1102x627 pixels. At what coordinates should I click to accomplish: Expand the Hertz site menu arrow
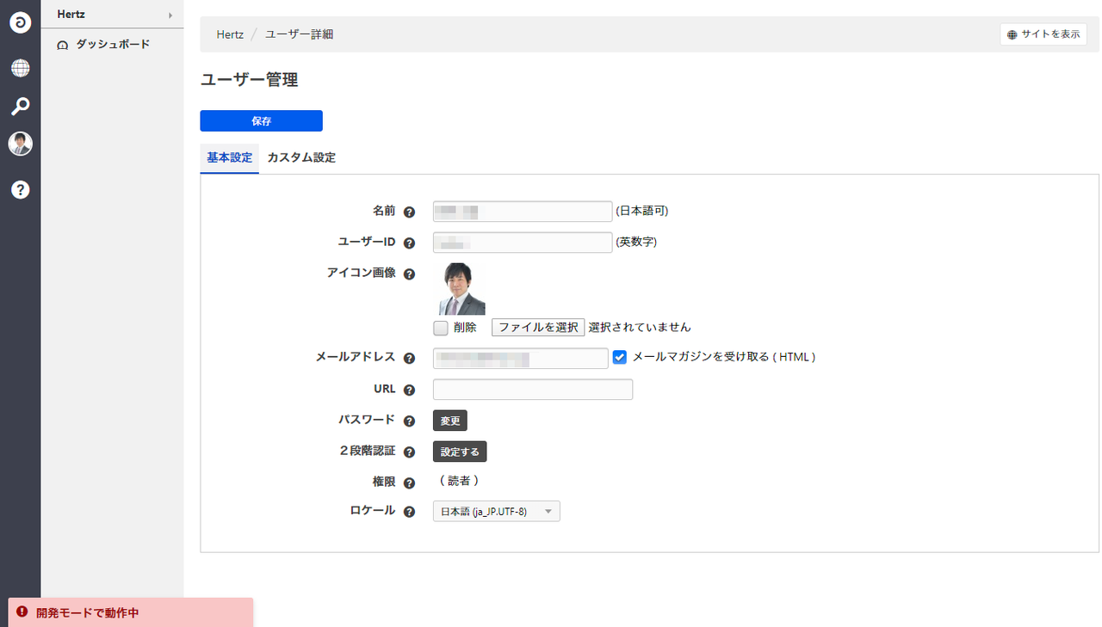tap(170, 15)
